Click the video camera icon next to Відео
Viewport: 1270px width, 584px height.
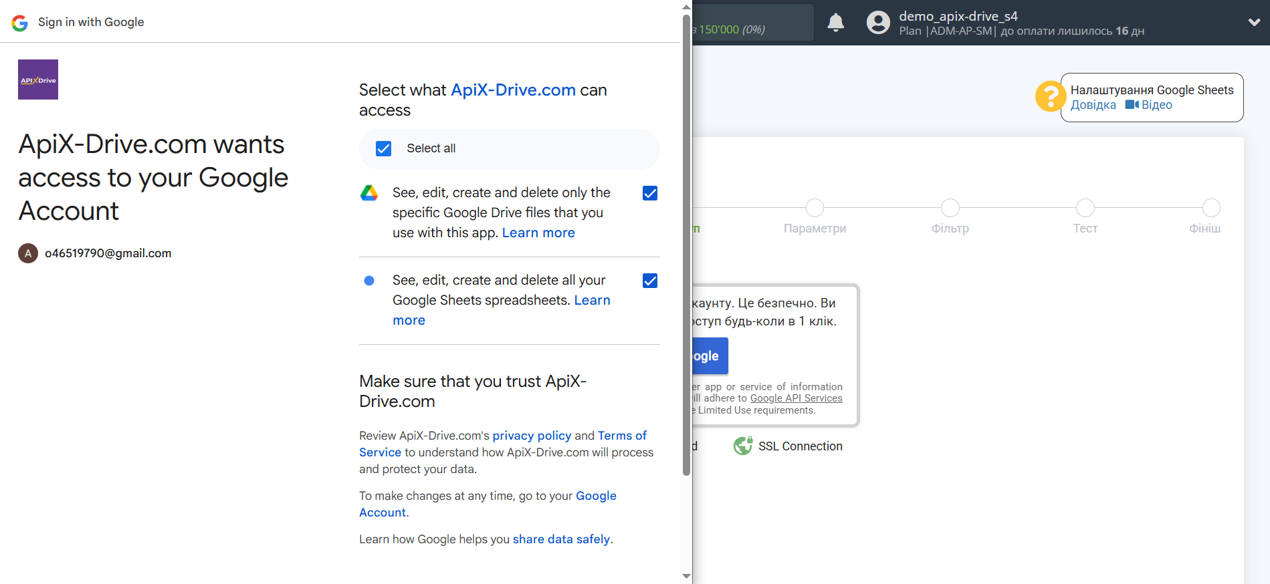(1132, 105)
